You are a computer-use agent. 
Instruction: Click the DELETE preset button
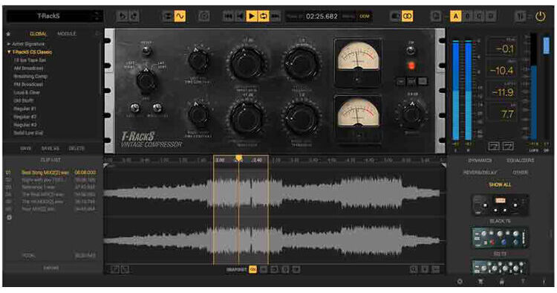coord(76,148)
